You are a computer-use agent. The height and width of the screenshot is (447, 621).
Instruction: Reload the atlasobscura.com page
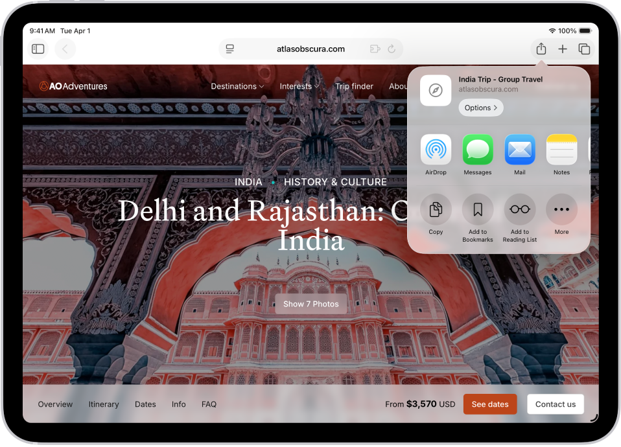[392, 49]
